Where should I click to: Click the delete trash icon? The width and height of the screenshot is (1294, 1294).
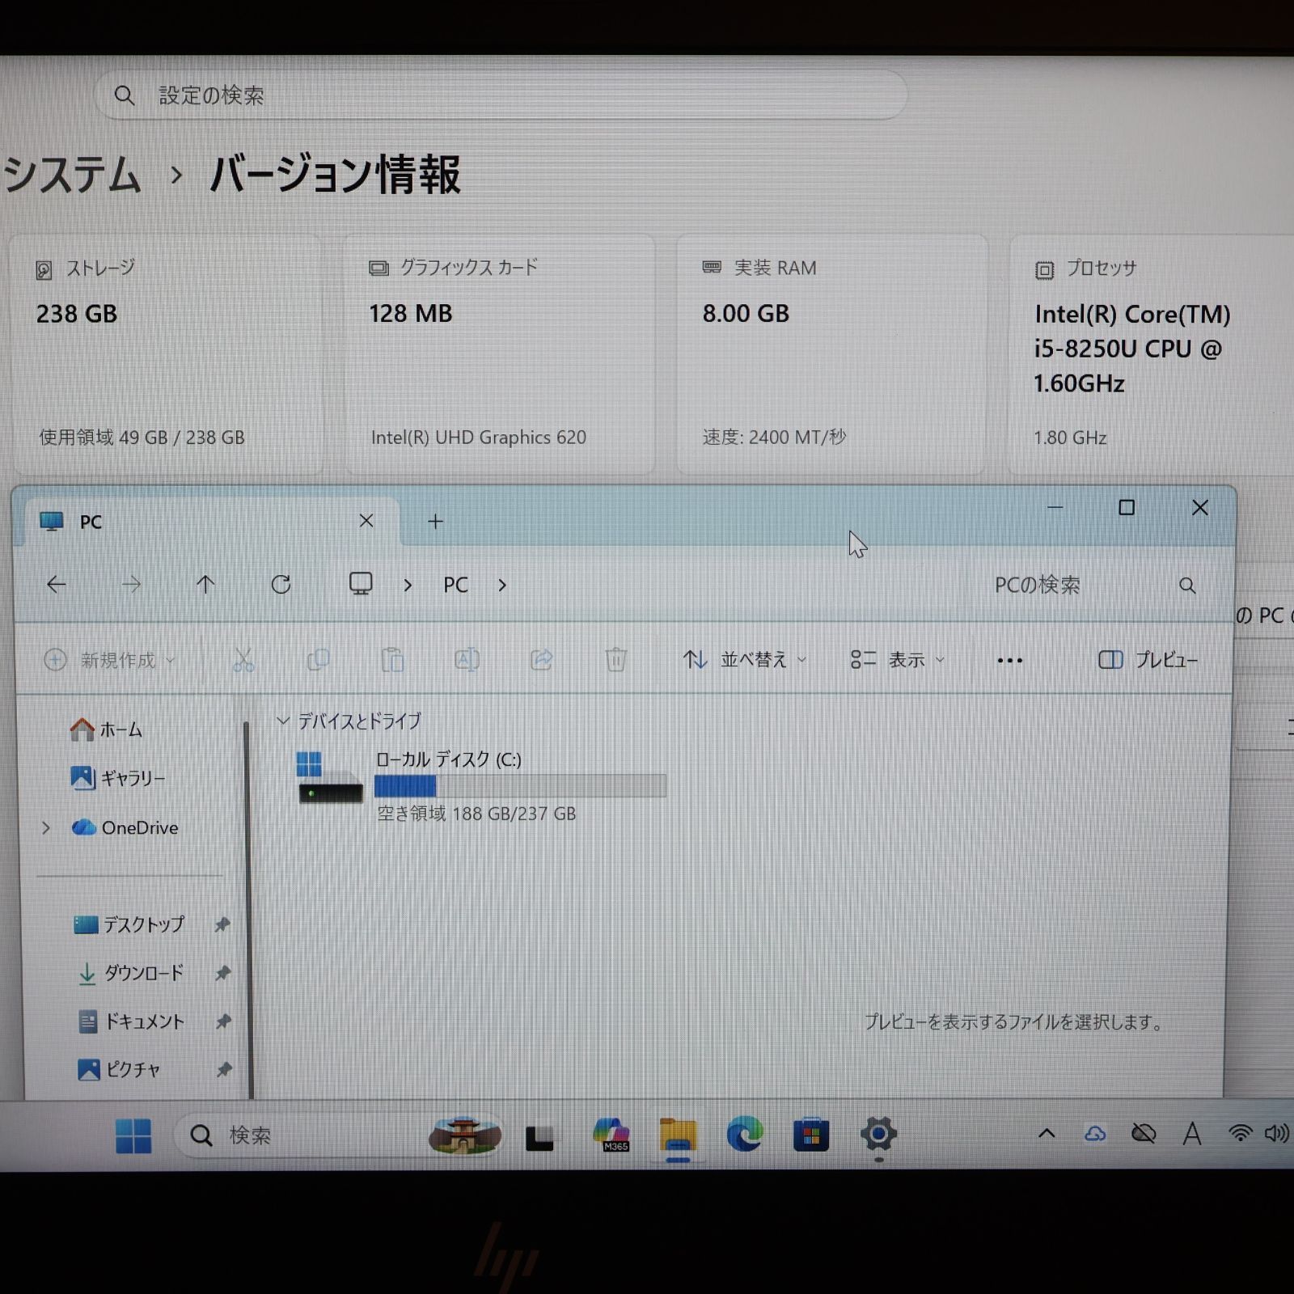pos(615,660)
